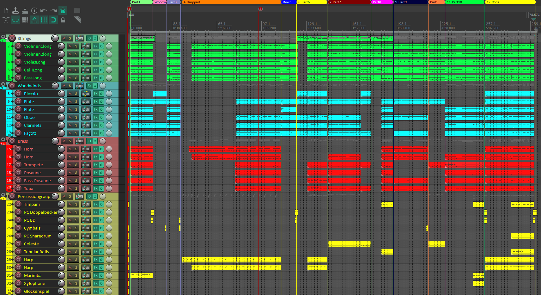Viewport: 541px width, 295px height.
Task: Collapse the Percussiongroup folder track
Action: tap(3, 195)
